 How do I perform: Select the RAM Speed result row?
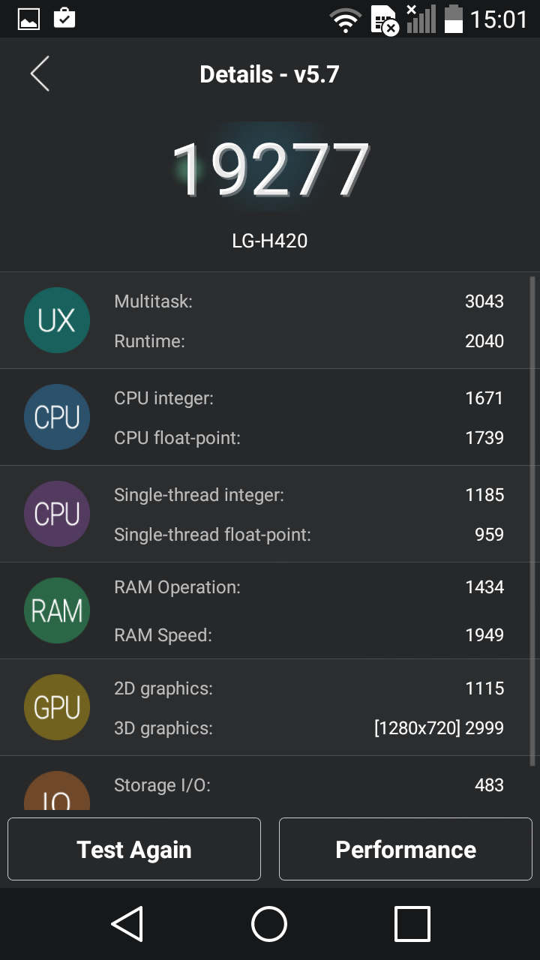coord(309,635)
